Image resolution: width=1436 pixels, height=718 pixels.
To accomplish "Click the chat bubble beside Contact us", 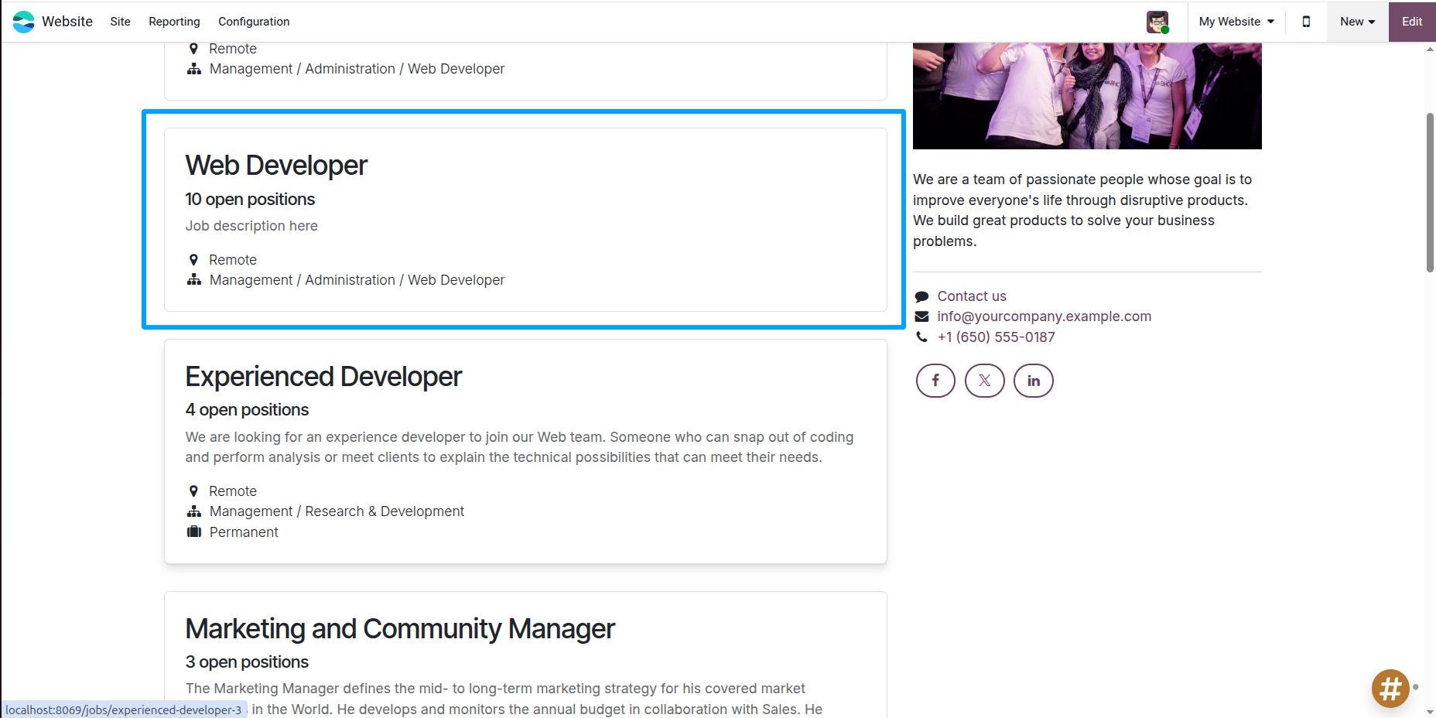I will click(921, 296).
